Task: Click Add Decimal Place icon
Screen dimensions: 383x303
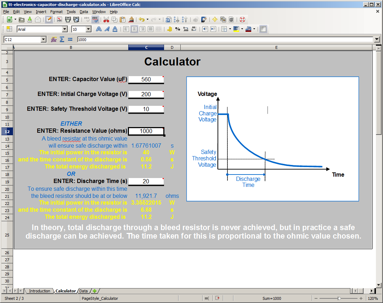Action: tap(186, 29)
